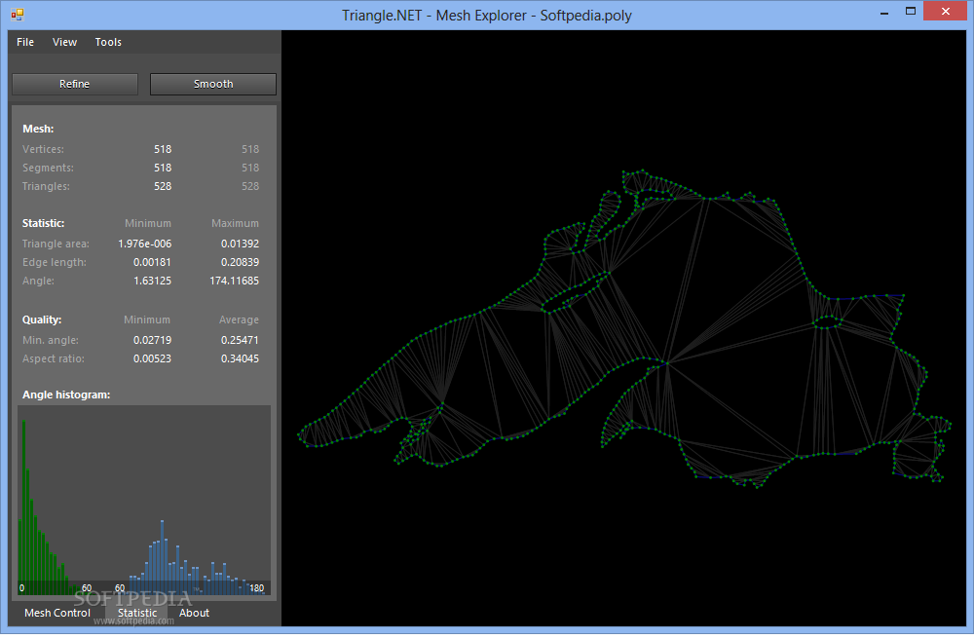Click the Min. angle quality minimum 0.02719
This screenshot has width=974, height=639.
click(152, 340)
